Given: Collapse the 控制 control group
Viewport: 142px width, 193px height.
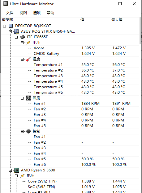Looking at the screenshot, I should pos(22,131).
